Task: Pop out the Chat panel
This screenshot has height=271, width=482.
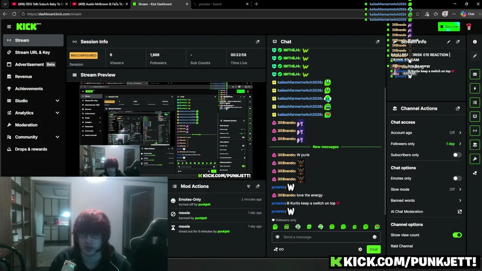Action: click(378, 42)
